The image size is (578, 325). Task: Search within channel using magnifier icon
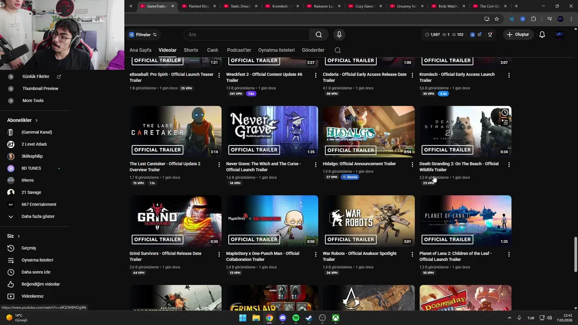tap(338, 50)
